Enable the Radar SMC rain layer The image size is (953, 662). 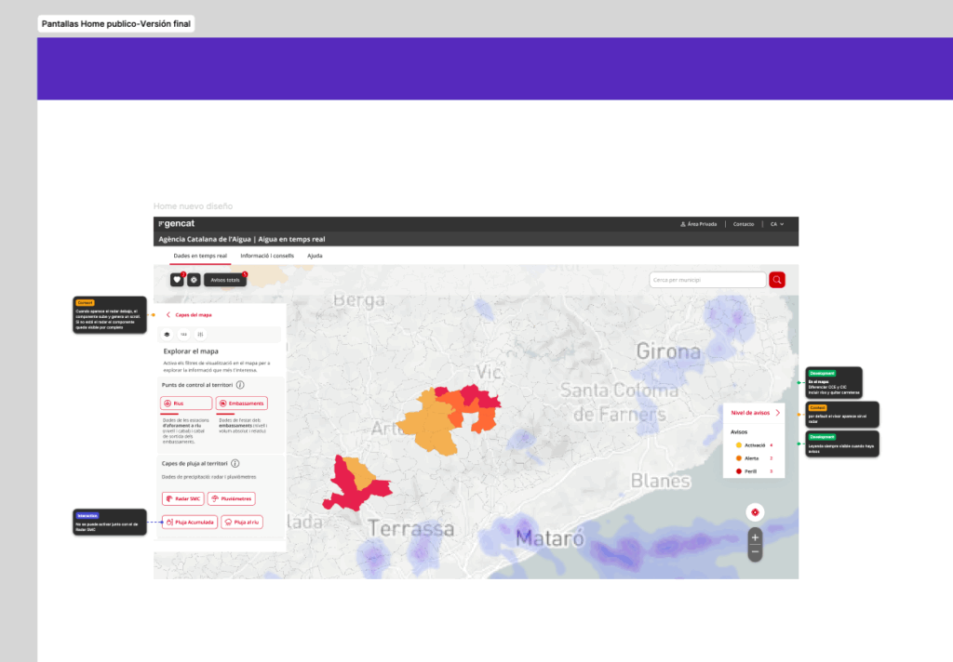tap(183, 498)
